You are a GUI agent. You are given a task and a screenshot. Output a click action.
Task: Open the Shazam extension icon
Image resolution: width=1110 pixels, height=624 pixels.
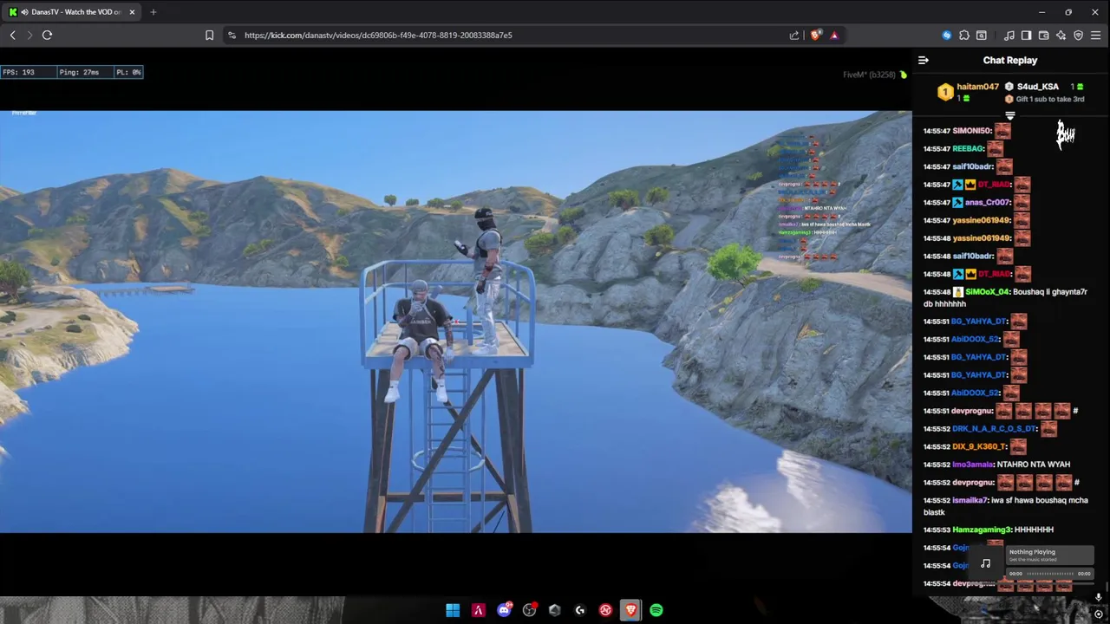tap(947, 36)
